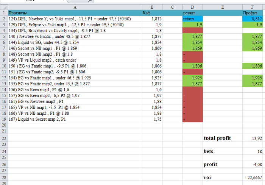Image resolution: width=265 pixels, height=185 pixels.
Task: Select row 20 header
Action: tap(4, 125)
